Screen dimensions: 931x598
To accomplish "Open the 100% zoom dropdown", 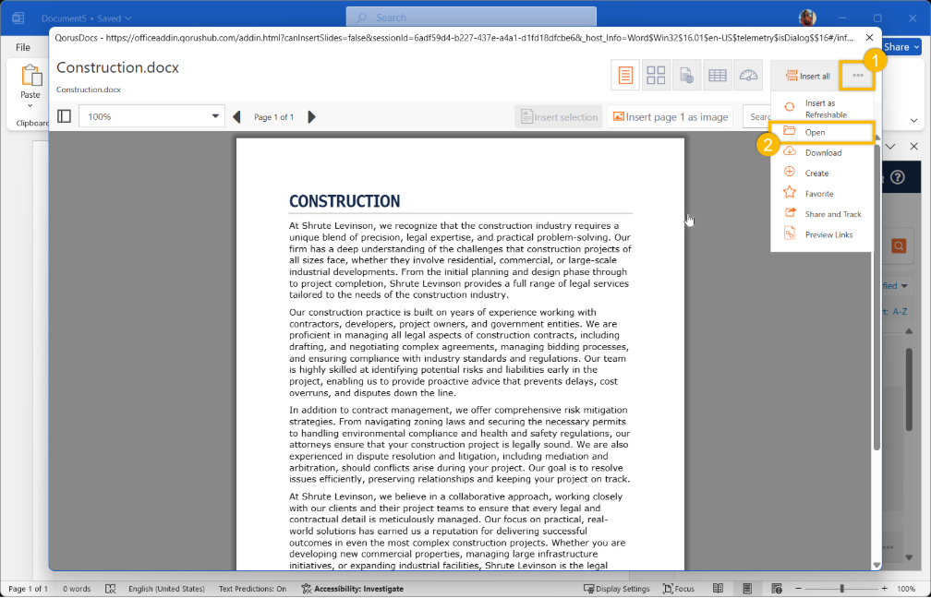I will (152, 117).
